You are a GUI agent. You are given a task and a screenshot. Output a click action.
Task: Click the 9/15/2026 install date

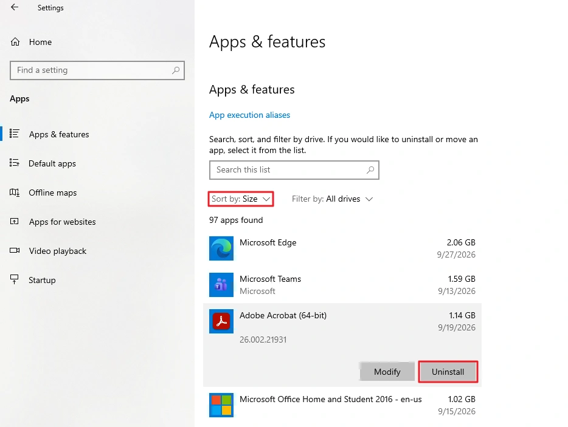pyautogui.click(x=457, y=411)
